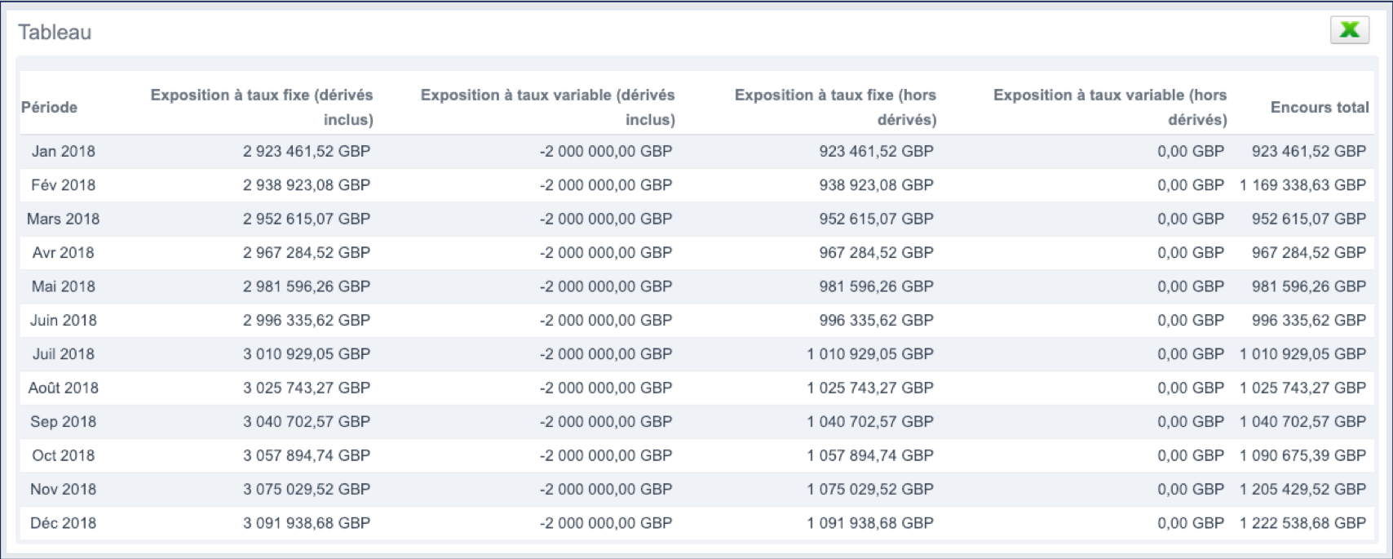
Task: Click 1 057 894,74 GBP in Oct 2018 row
Action: point(870,455)
